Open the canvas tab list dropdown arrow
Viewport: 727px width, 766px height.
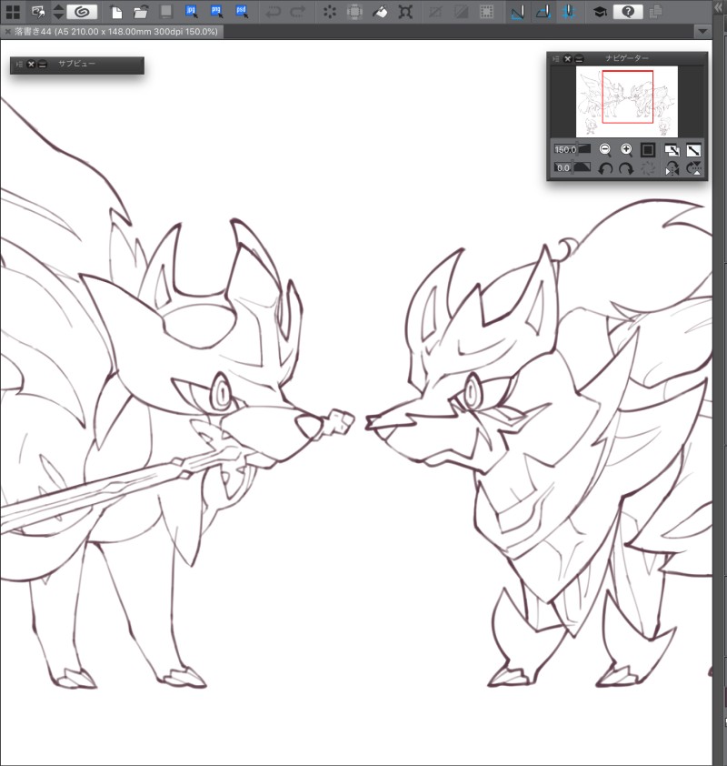click(x=702, y=32)
